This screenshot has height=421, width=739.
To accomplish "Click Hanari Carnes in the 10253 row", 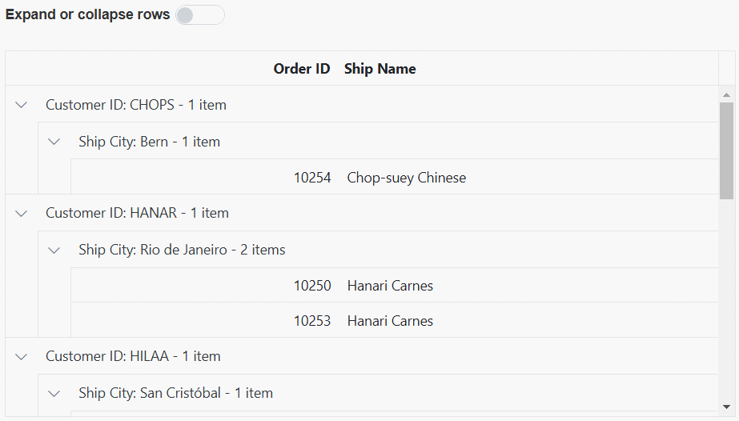I will tap(390, 321).
